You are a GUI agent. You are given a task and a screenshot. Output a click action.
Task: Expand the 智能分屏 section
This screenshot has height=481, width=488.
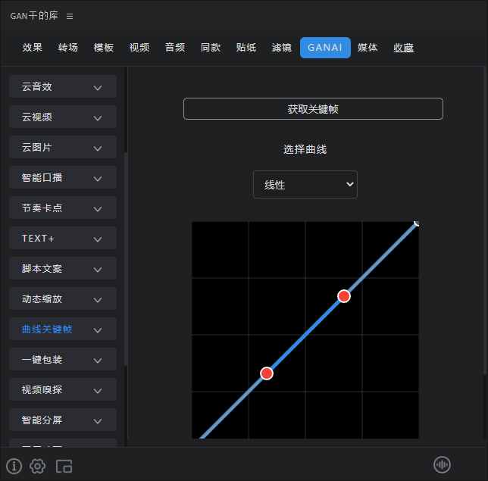click(63, 420)
